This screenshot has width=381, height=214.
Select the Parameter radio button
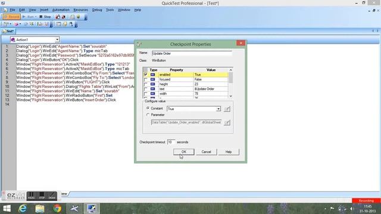(x=148, y=115)
